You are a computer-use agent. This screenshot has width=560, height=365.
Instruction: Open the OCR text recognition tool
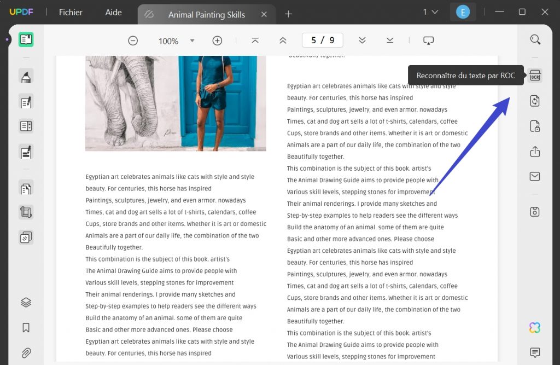pyautogui.click(x=534, y=76)
